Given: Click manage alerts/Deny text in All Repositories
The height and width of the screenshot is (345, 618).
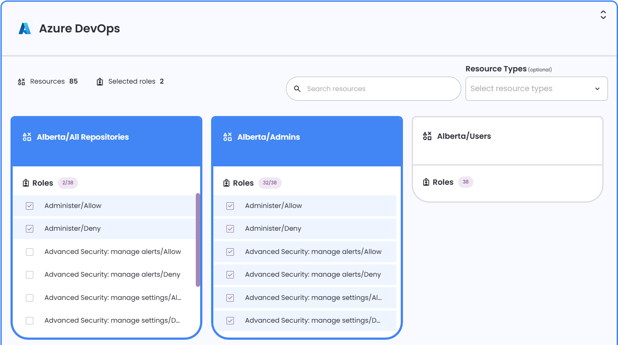Looking at the screenshot, I should pos(113,275).
